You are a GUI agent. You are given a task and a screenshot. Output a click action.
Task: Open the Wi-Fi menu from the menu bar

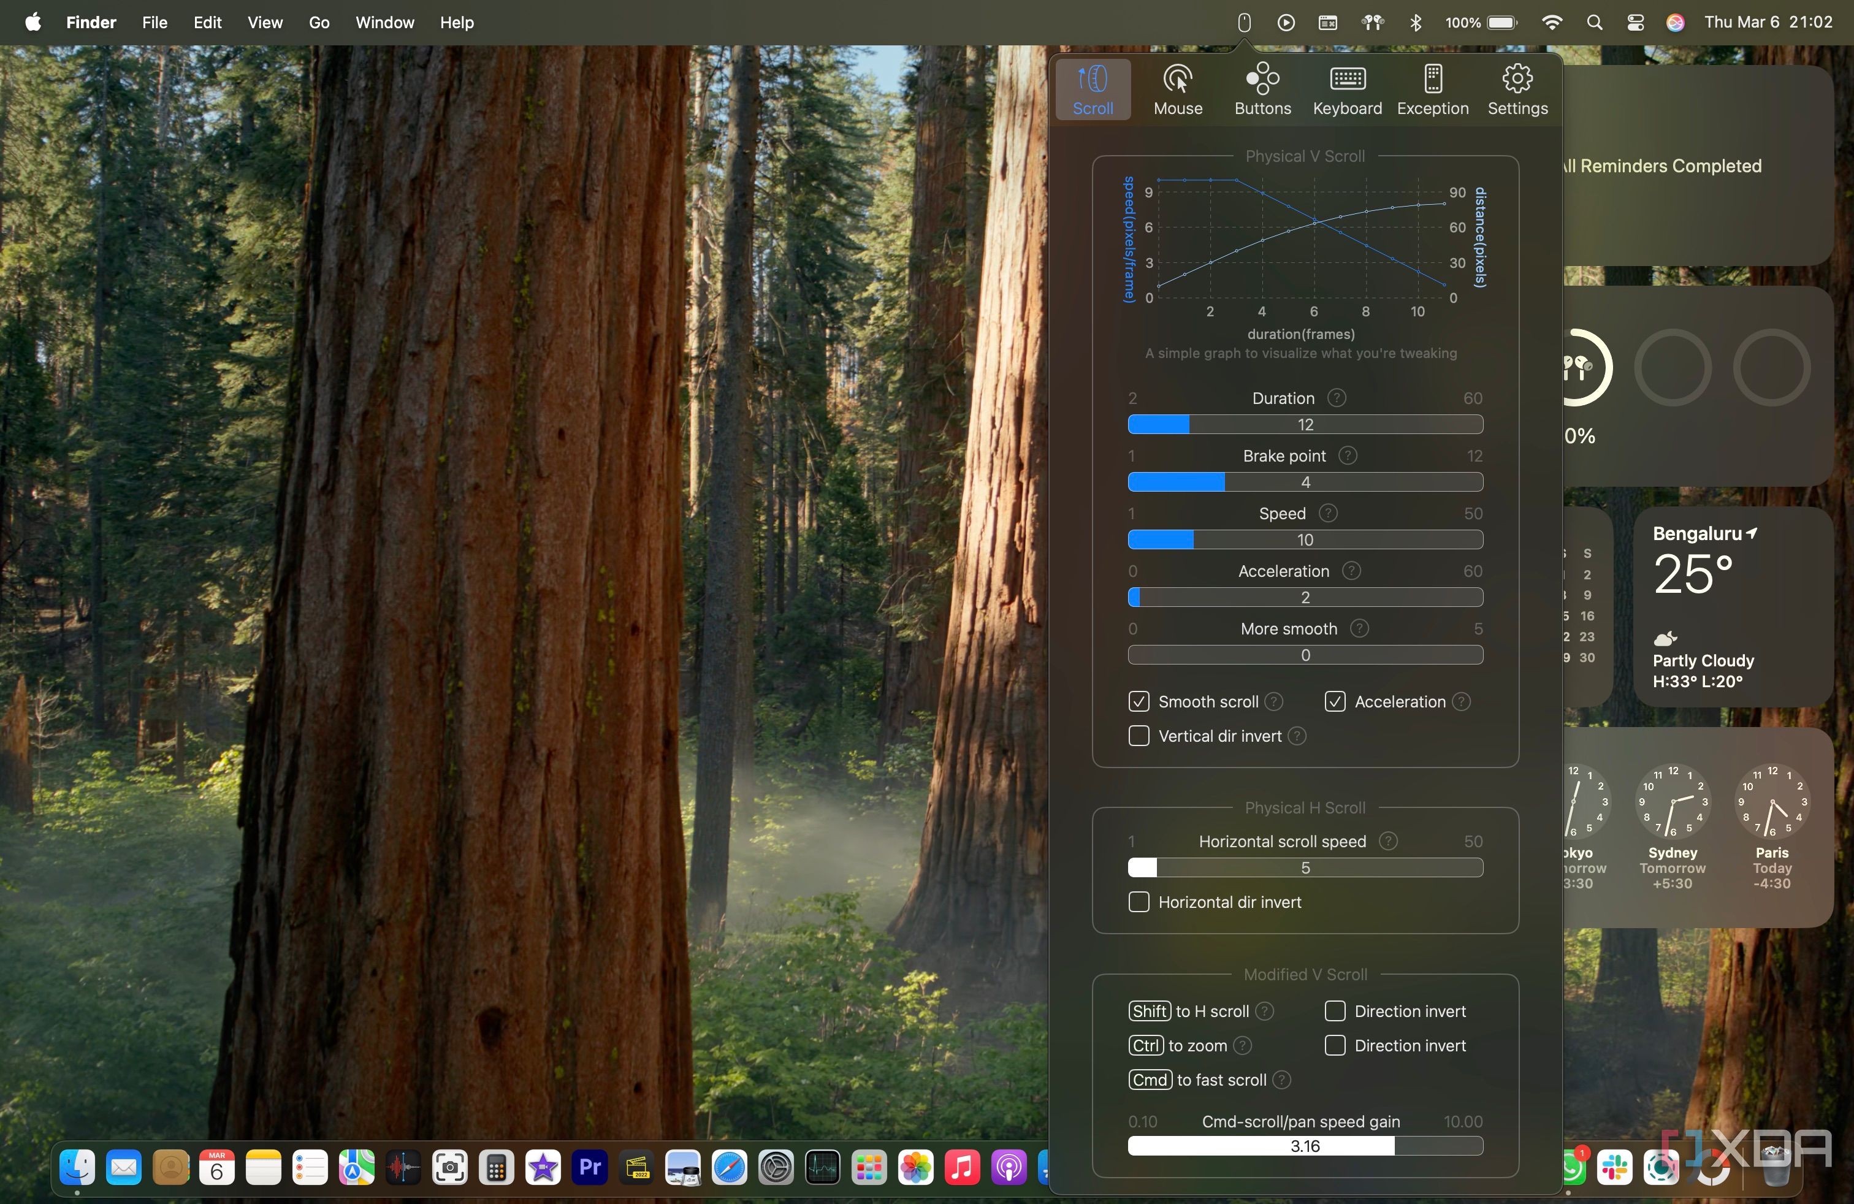(x=1552, y=23)
